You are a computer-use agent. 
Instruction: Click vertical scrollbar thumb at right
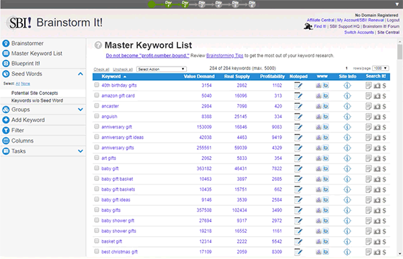pos(400,52)
